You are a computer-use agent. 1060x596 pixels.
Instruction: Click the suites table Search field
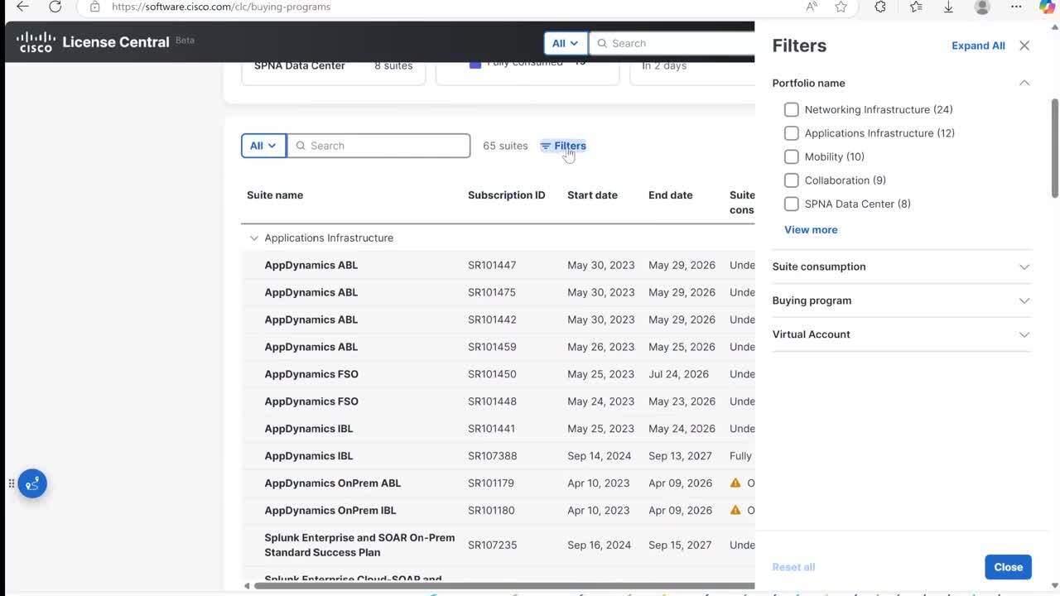(x=378, y=146)
